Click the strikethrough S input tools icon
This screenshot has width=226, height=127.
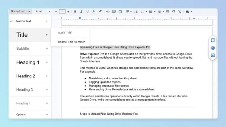tap(187, 12)
